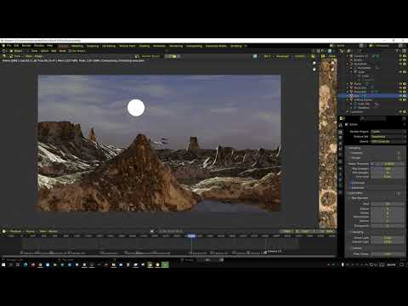Click the Direct Light clamping field
Image resolution: width=408 pixels, height=306 pixels.
(388, 238)
